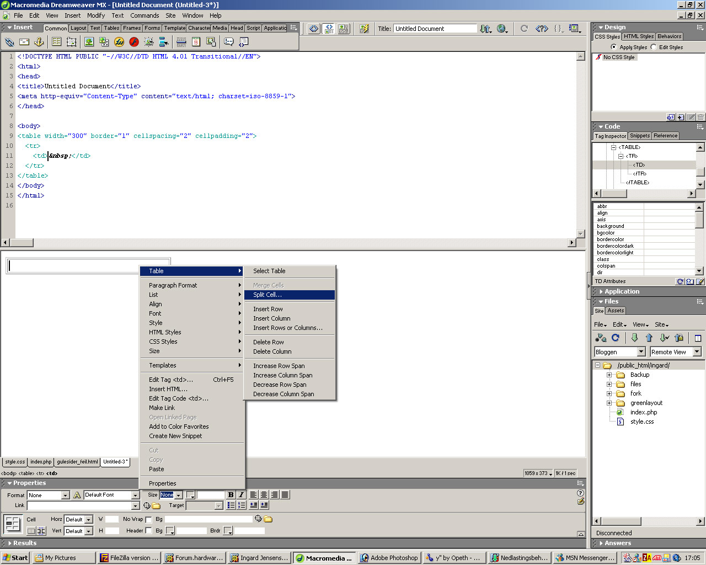Click Preview/Debug in Browser icon

[x=502, y=29]
